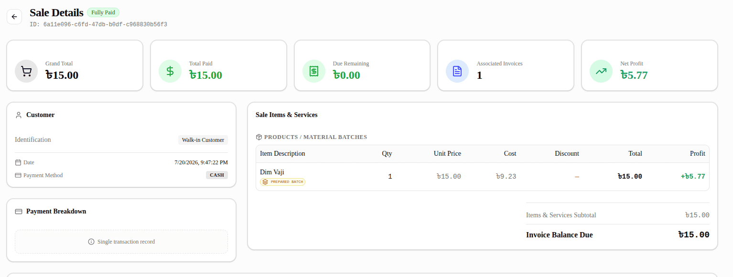Screen dimensions: 733x277
Task: Click the dash in the Discount column
Action: [577, 177]
